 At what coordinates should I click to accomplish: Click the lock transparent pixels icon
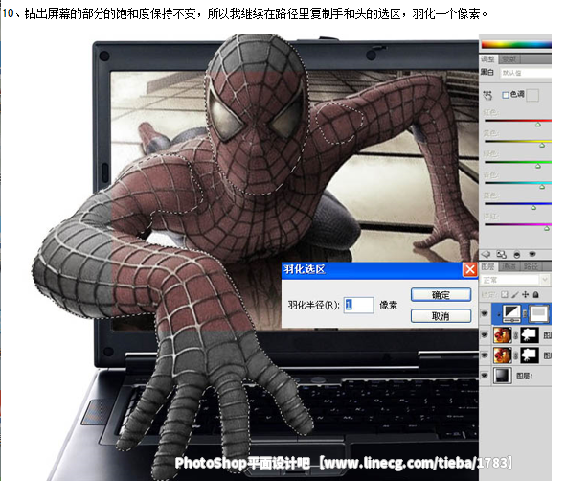click(x=505, y=295)
